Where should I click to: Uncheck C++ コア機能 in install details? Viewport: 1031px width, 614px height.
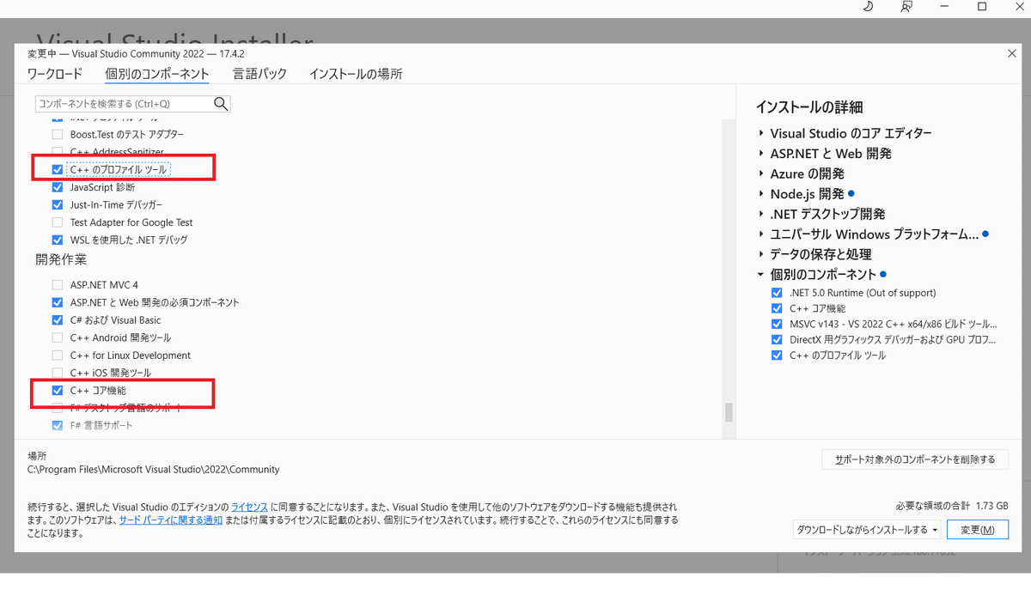(x=778, y=308)
